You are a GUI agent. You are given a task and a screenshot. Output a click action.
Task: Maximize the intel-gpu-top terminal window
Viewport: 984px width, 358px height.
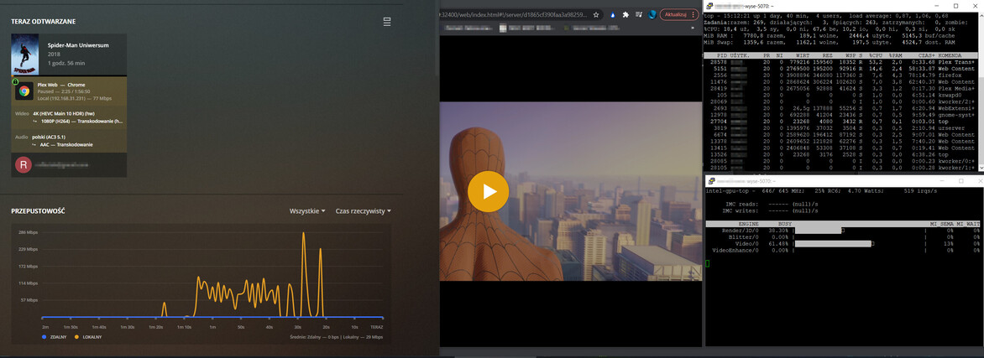point(961,181)
